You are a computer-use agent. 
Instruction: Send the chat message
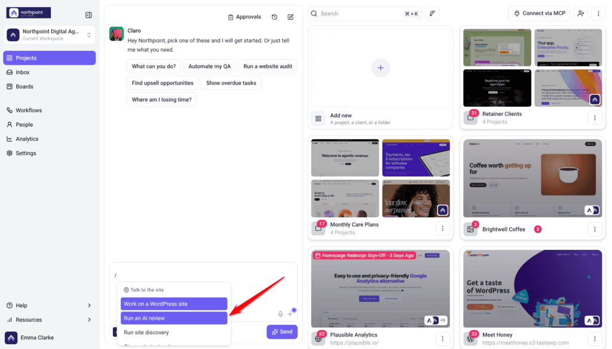click(282, 332)
